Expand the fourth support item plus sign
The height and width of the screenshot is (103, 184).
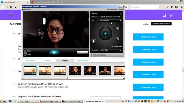coord(14,71)
